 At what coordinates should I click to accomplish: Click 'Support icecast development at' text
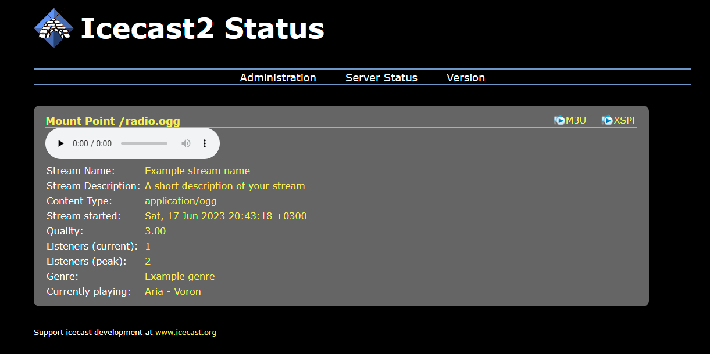[93, 333]
